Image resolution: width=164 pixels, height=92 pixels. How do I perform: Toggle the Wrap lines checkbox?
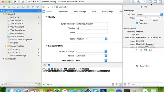tap(137, 23)
